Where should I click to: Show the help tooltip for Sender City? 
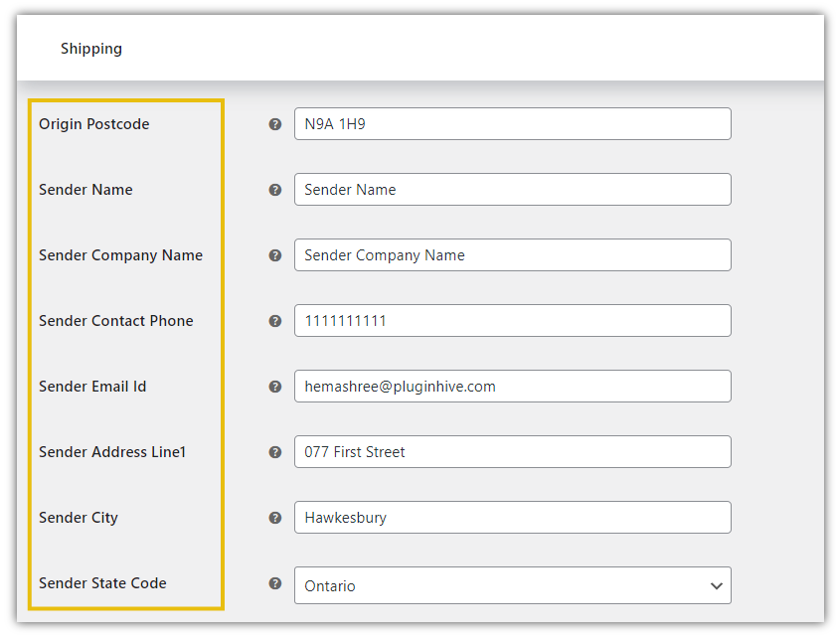[275, 518]
